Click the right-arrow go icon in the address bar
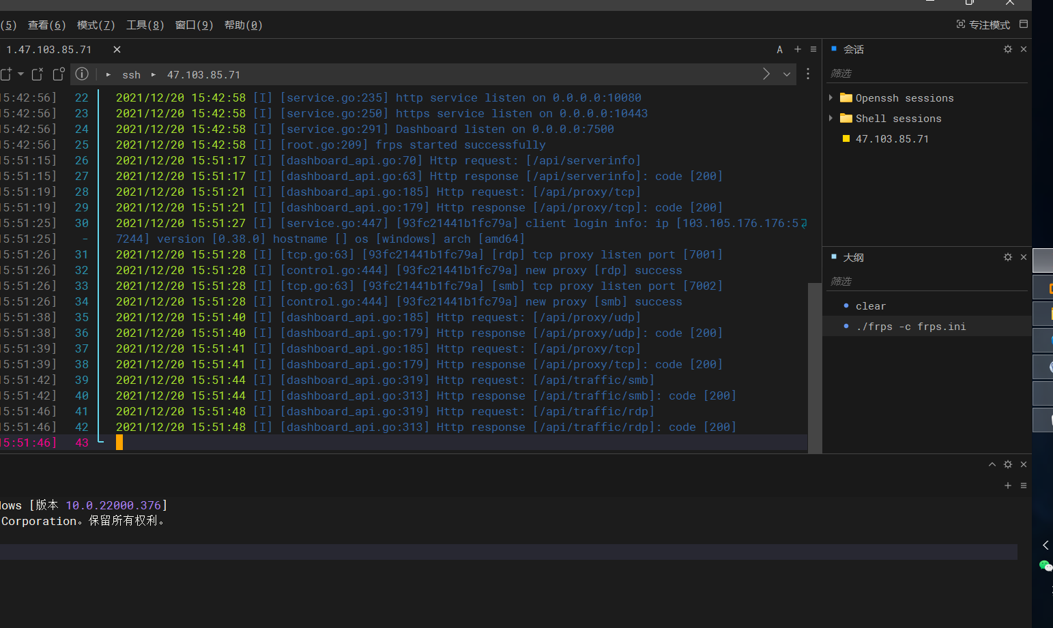1053x628 pixels. [x=766, y=74]
